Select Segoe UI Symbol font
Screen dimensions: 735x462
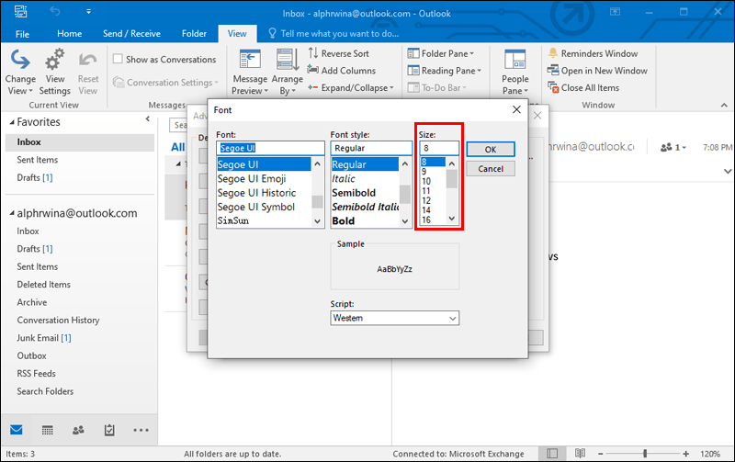(x=264, y=207)
